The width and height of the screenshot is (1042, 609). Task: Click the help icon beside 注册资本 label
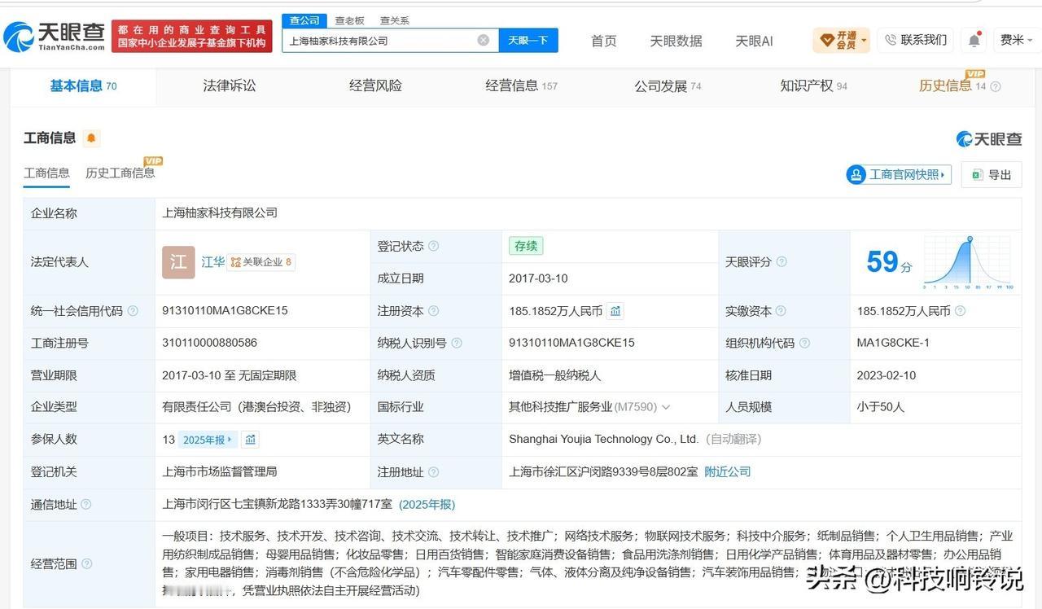click(434, 311)
